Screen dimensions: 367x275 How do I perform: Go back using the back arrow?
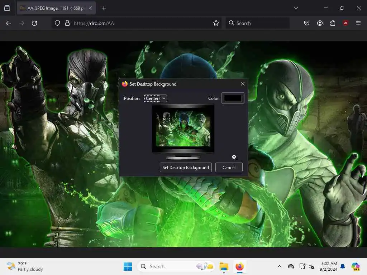click(9, 23)
